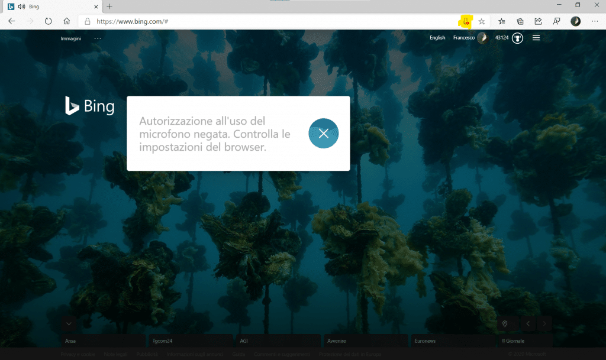
Task: Open the Collections icon in Edge toolbar
Action: click(520, 21)
